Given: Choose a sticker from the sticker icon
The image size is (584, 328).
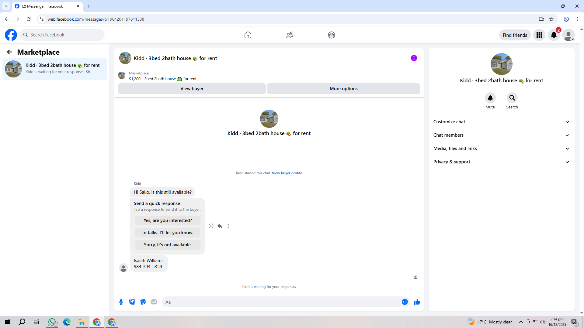Looking at the screenshot, I should pos(143,302).
